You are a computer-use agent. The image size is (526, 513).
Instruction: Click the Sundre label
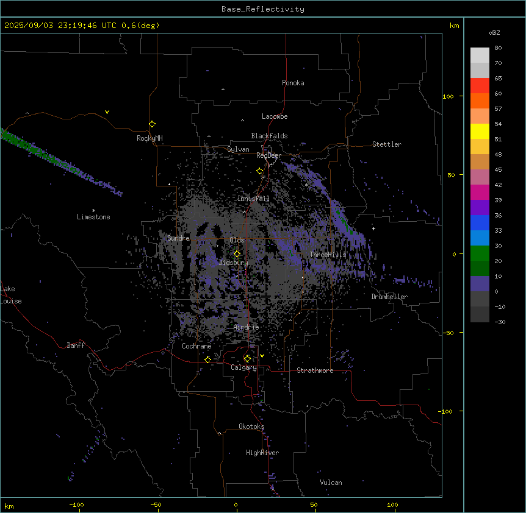(178, 238)
